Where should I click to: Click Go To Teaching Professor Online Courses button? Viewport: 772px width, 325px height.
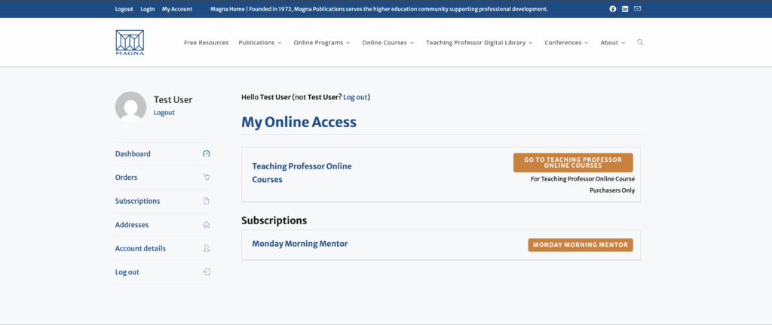click(x=573, y=162)
